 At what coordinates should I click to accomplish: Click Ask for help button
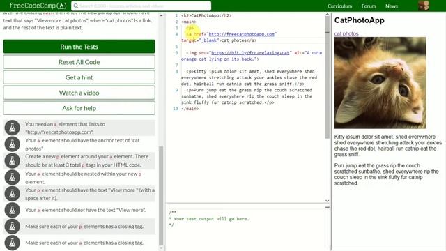79,108
